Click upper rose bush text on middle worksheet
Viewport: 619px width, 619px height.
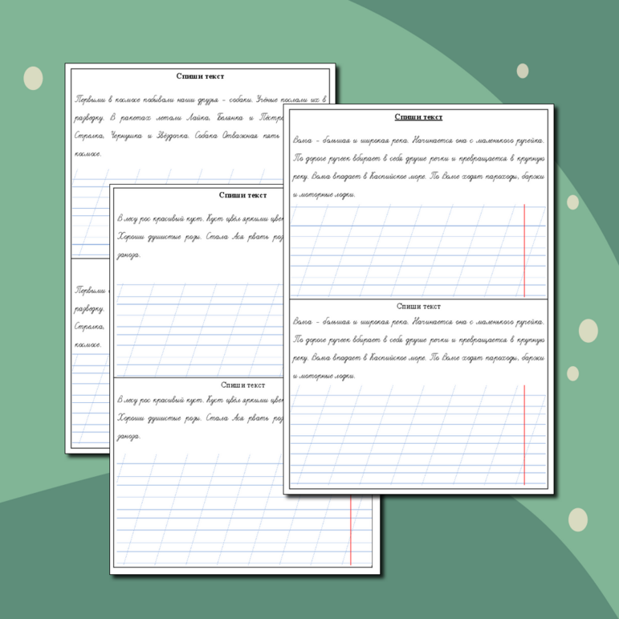tap(199, 236)
